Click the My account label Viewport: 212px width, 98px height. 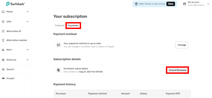[x=193, y=2]
